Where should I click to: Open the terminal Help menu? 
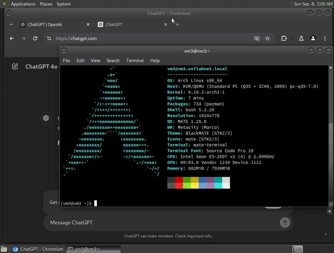point(155,60)
